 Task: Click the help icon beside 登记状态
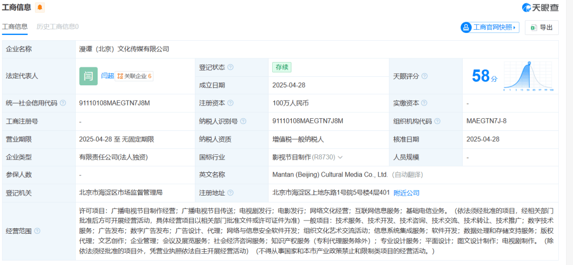231,67
